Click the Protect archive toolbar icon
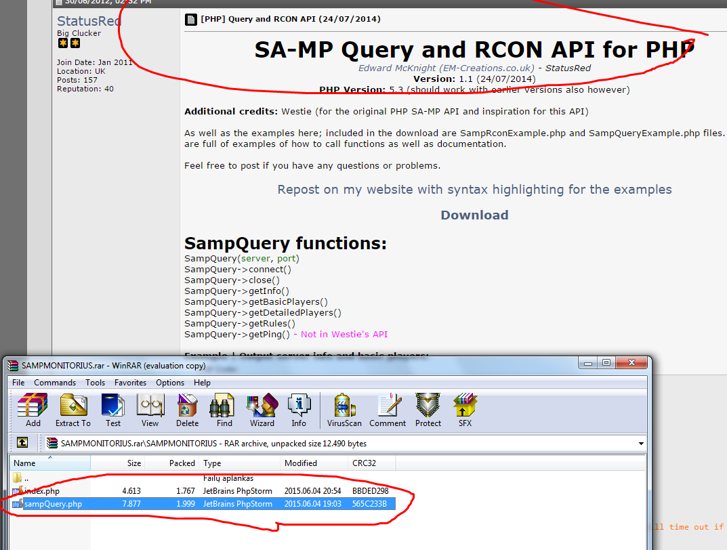727x550 pixels. [428, 410]
